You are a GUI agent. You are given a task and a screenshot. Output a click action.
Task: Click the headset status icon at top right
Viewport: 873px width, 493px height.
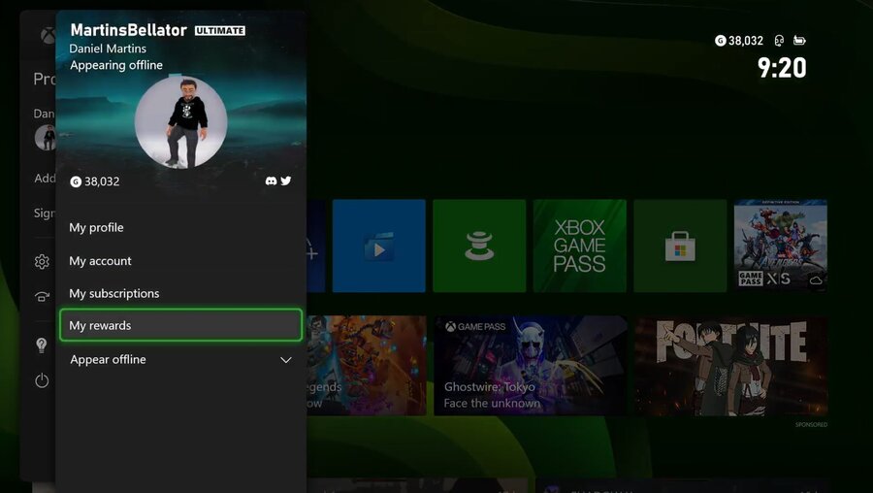tap(779, 41)
